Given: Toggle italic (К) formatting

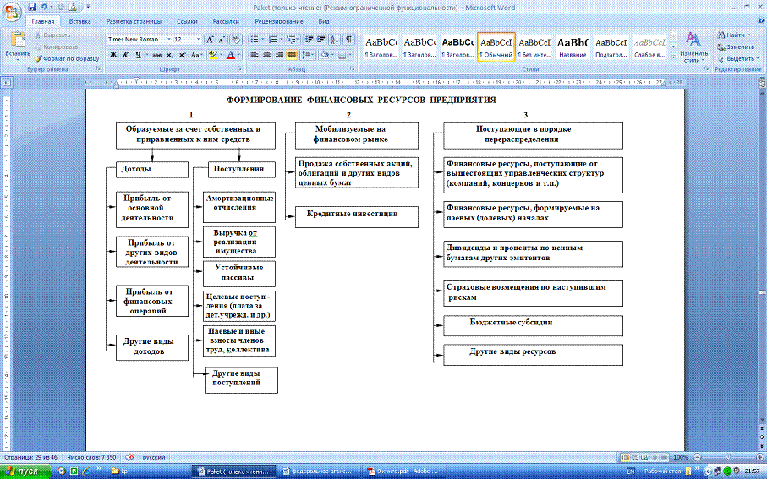Looking at the screenshot, I should (125, 55).
